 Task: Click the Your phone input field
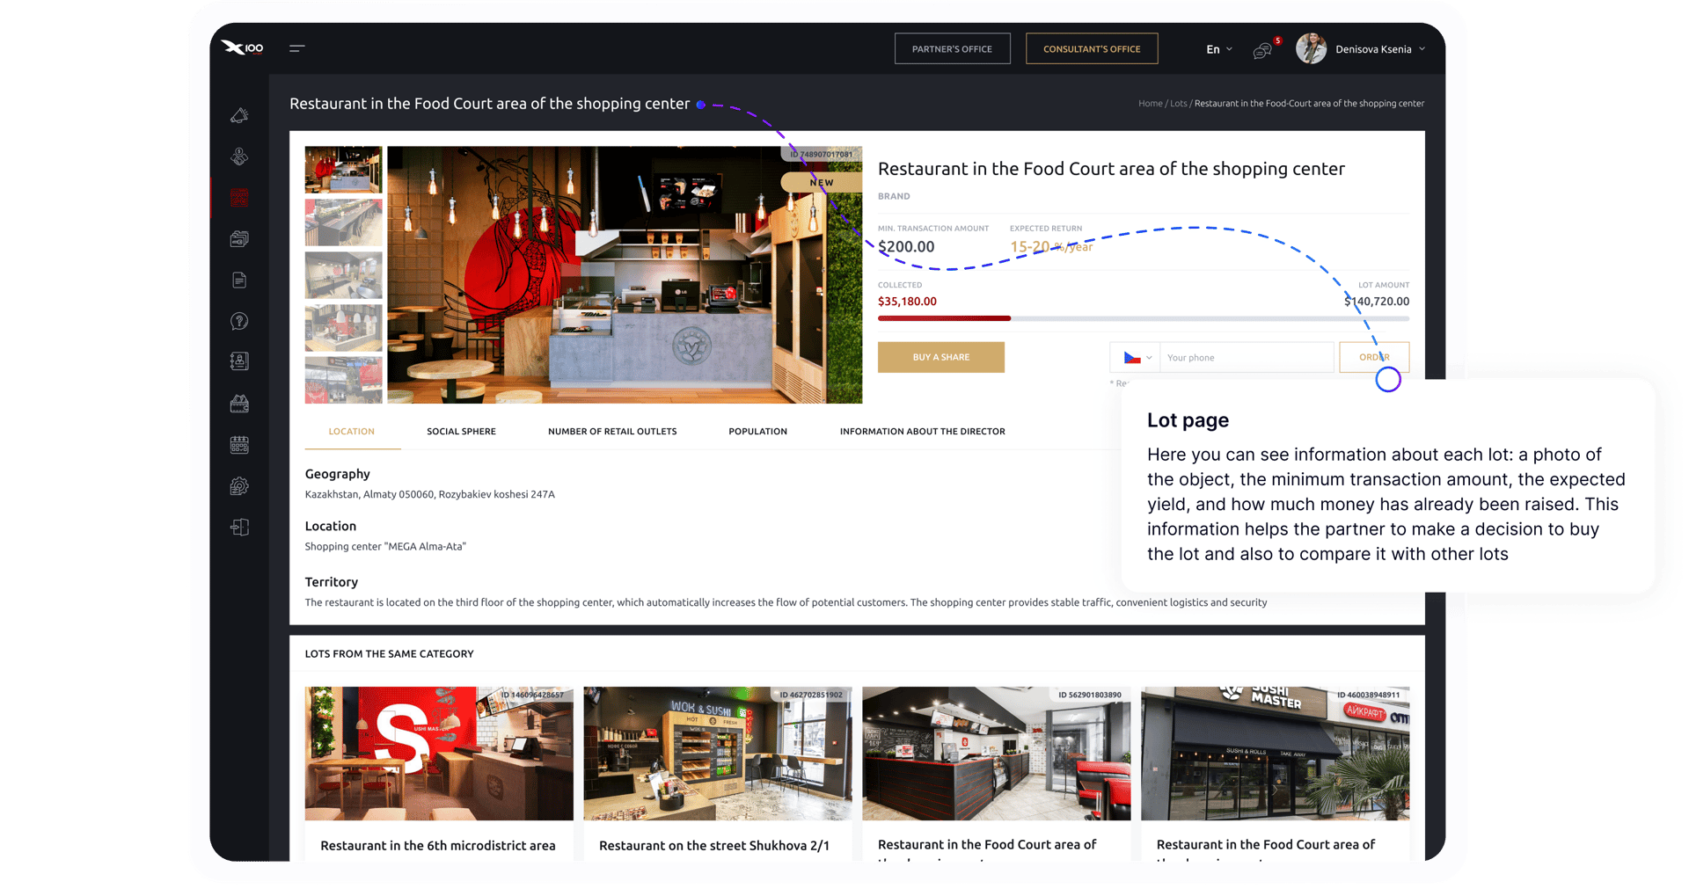click(x=1247, y=358)
